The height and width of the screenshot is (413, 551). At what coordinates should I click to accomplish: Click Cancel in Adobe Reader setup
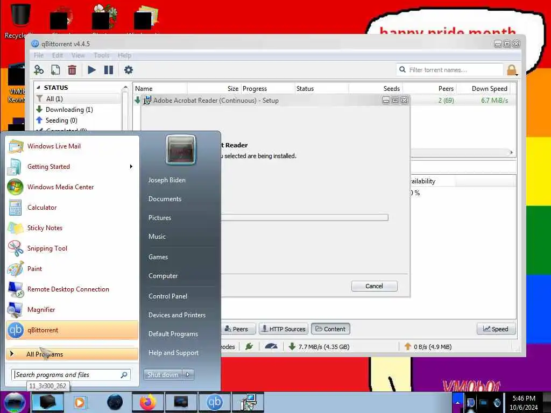(375, 286)
